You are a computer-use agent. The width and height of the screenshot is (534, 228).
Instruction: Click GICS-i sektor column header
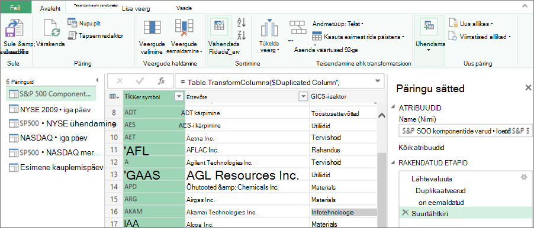(x=343, y=97)
